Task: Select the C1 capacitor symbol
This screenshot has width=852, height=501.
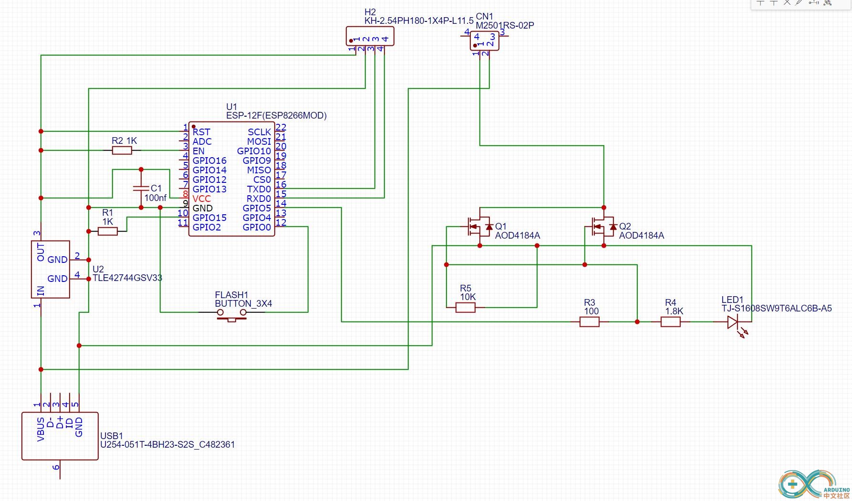Action: (141, 189)
